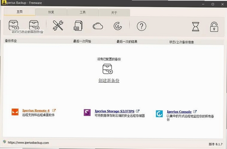Click the shield icon in status bar
Viewport: 227px width, 149px height.
pos(5,141)
